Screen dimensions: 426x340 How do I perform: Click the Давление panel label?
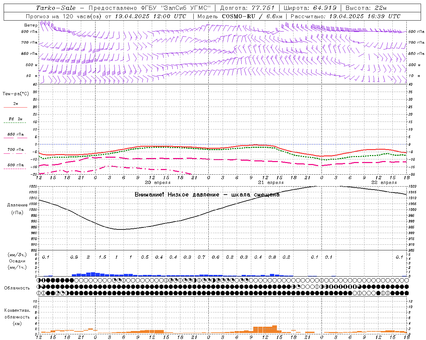click(x=17, y=205)
